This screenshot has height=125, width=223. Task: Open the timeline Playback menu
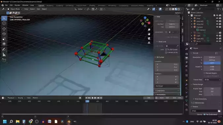tap(12, 98)
